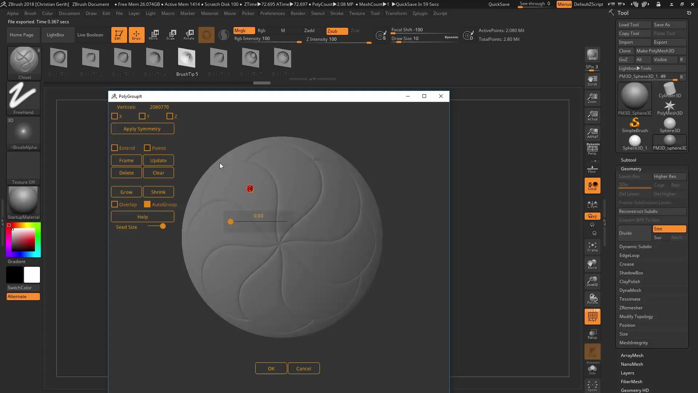Open the Preferences menu
The height and width of the screenshot is (393, 698).
[272, 13]
